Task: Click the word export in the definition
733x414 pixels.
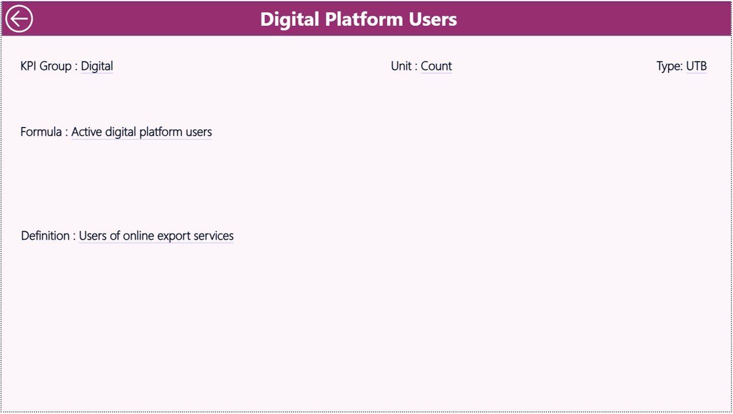Action: tap(174, 236)
